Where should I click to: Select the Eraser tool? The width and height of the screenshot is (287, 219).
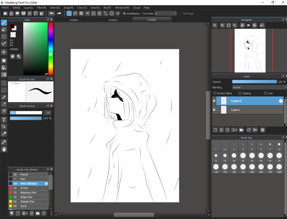[x=4, y=29]
